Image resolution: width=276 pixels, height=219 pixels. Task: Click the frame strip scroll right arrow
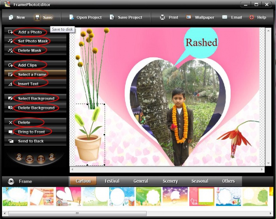pyautogui.click(x=270, y=213)
